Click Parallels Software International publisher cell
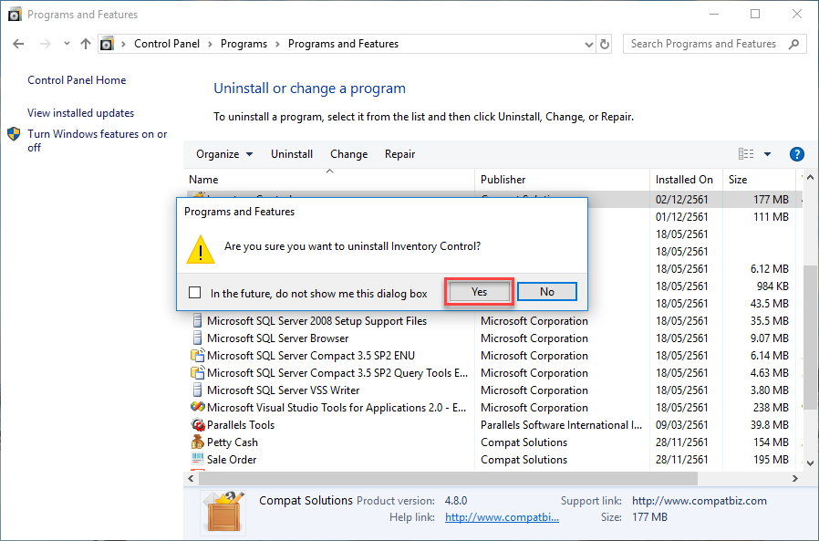The width and height of the screenshot is (819, 541). [561, 425]
